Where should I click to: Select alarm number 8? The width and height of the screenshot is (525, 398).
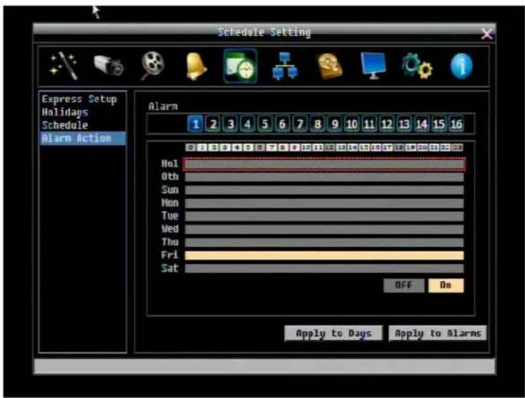(x=317, y=124)
